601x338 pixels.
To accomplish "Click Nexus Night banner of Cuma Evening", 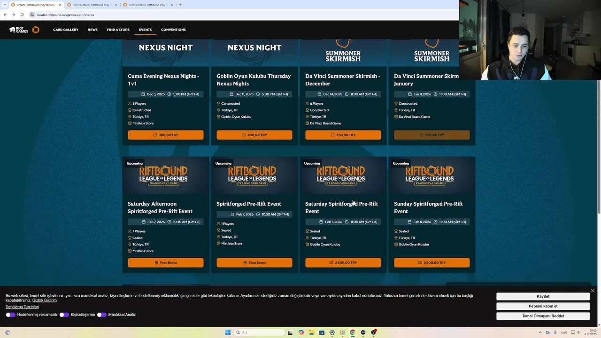I will pos(166,52).
